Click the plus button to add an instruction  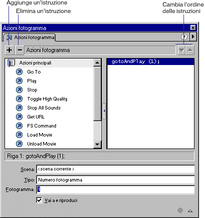9,50
